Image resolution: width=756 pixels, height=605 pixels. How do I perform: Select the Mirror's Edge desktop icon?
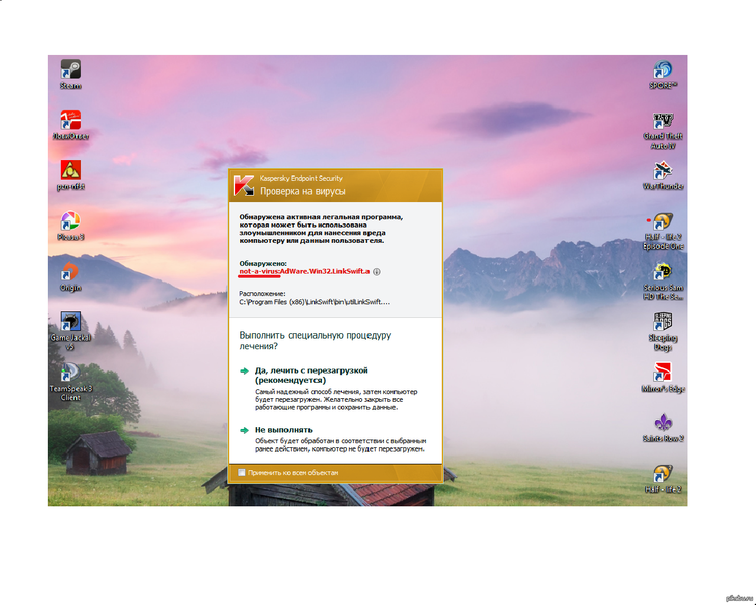point(663,378)
